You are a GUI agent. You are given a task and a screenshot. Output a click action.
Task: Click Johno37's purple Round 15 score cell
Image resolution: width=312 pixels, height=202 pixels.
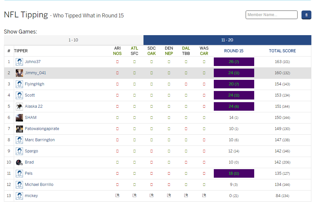pyautogui.click(x=234, y=62)
